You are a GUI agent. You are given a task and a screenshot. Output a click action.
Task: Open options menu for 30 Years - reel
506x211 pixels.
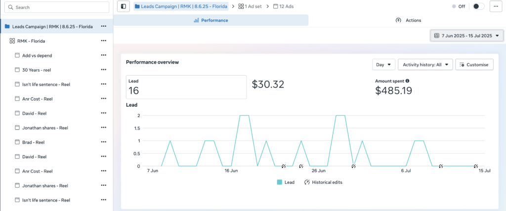click(x=103, y=70)
